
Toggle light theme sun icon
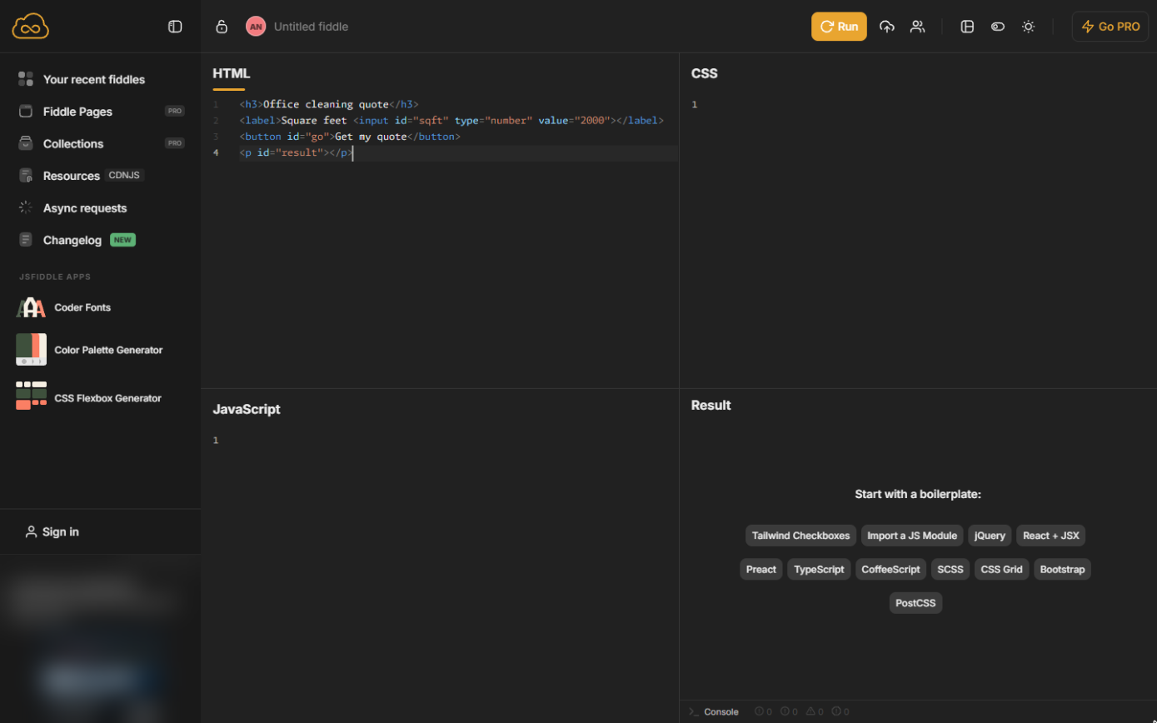click(x=1029, y=27)
